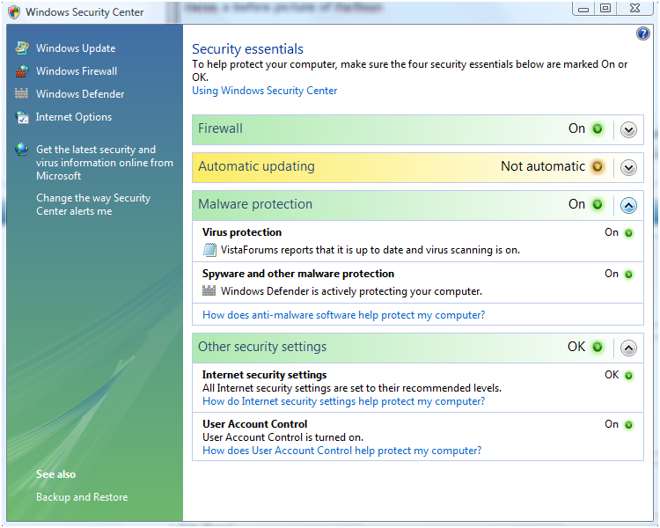
Task: Expand the Automatic updating section chevron
Action: [628, 167]
